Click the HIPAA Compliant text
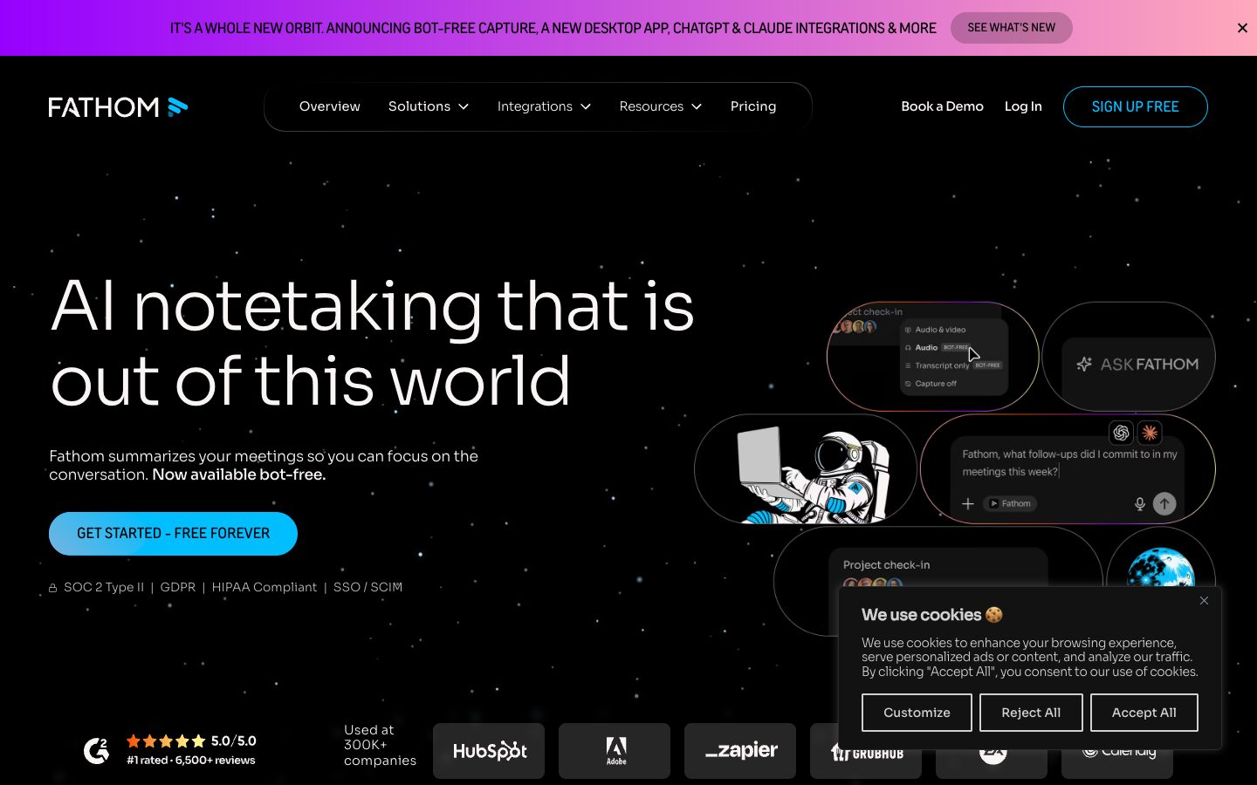The image size is (1257, 785). click(264, 587)
